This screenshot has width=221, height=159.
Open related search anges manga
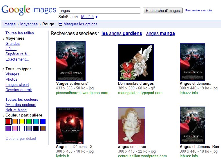pyautogui.click(x=160, y=33)
